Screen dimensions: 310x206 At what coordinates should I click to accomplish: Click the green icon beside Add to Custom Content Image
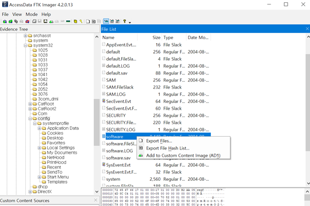pyautogui.click(x=141, y=156)
